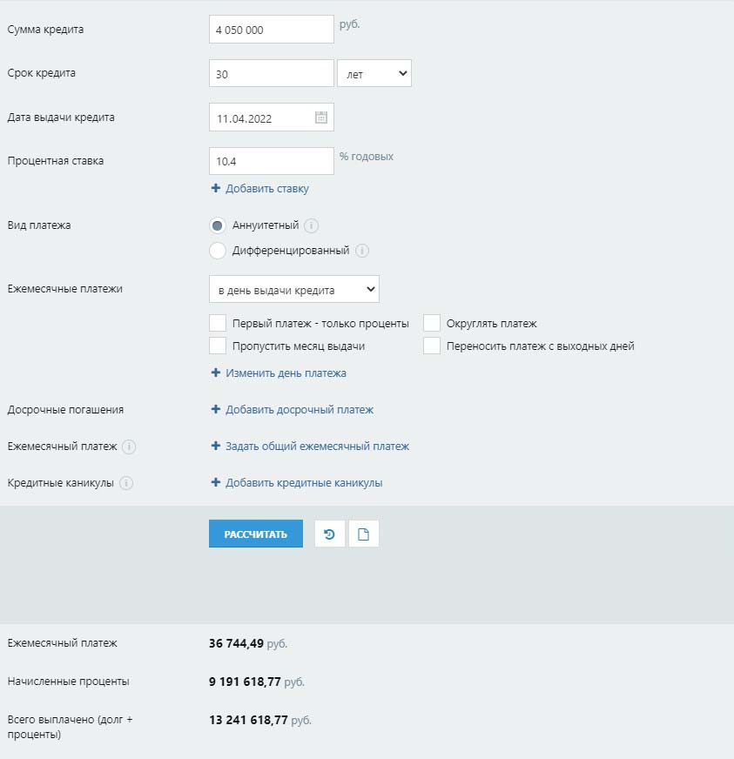Check the Пропустить месяц выдачи option
Screen dimensions: 734x759
218,346
